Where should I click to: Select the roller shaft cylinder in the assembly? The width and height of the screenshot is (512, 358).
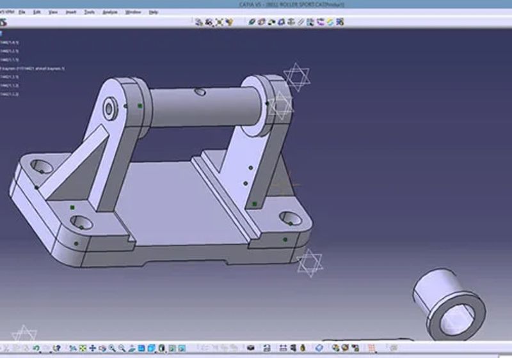[205, 106]
